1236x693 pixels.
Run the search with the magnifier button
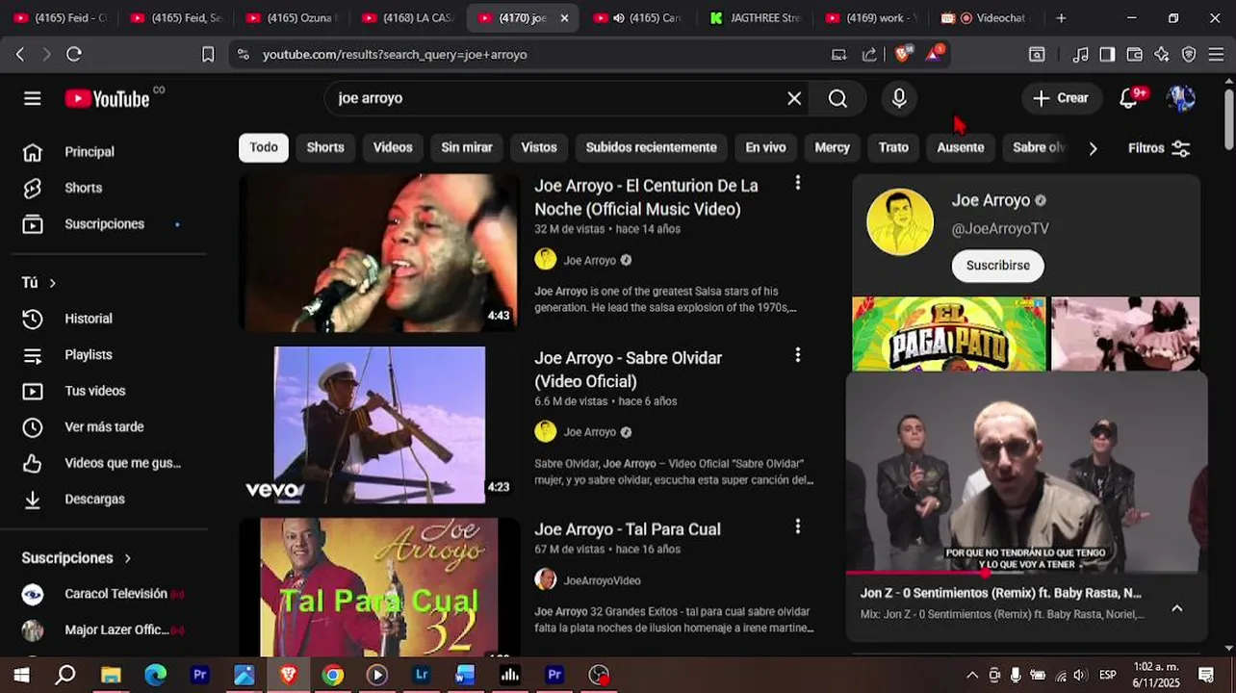pos(837,98)
